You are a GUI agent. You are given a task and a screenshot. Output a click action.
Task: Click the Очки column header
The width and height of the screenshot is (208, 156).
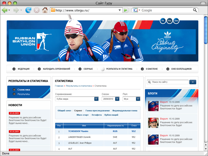point(134,126)
